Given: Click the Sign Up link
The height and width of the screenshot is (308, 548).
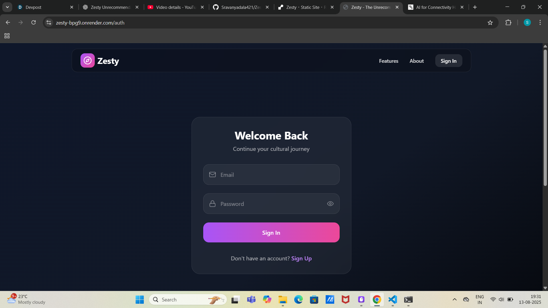Looking at the screenshot, I should [x=301, y=258].
